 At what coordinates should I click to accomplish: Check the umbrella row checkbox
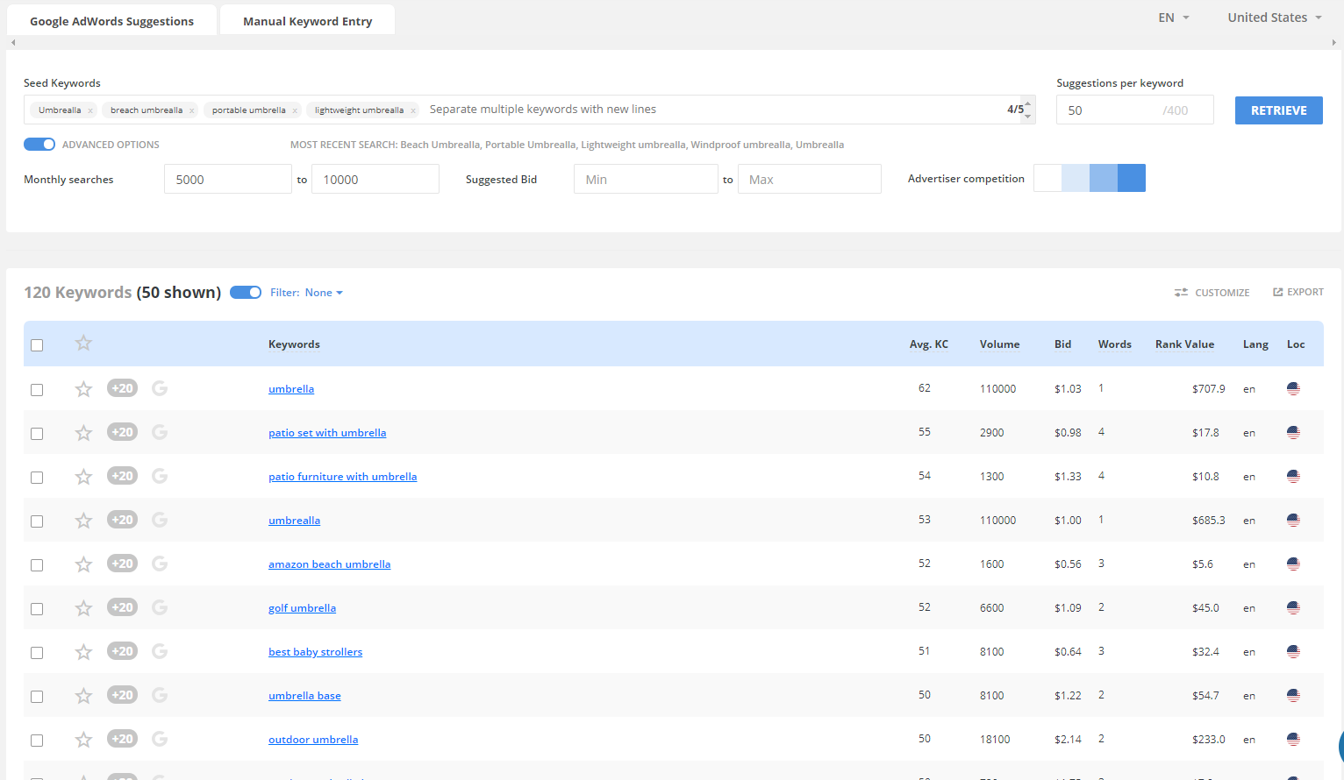tap(37, 390)
